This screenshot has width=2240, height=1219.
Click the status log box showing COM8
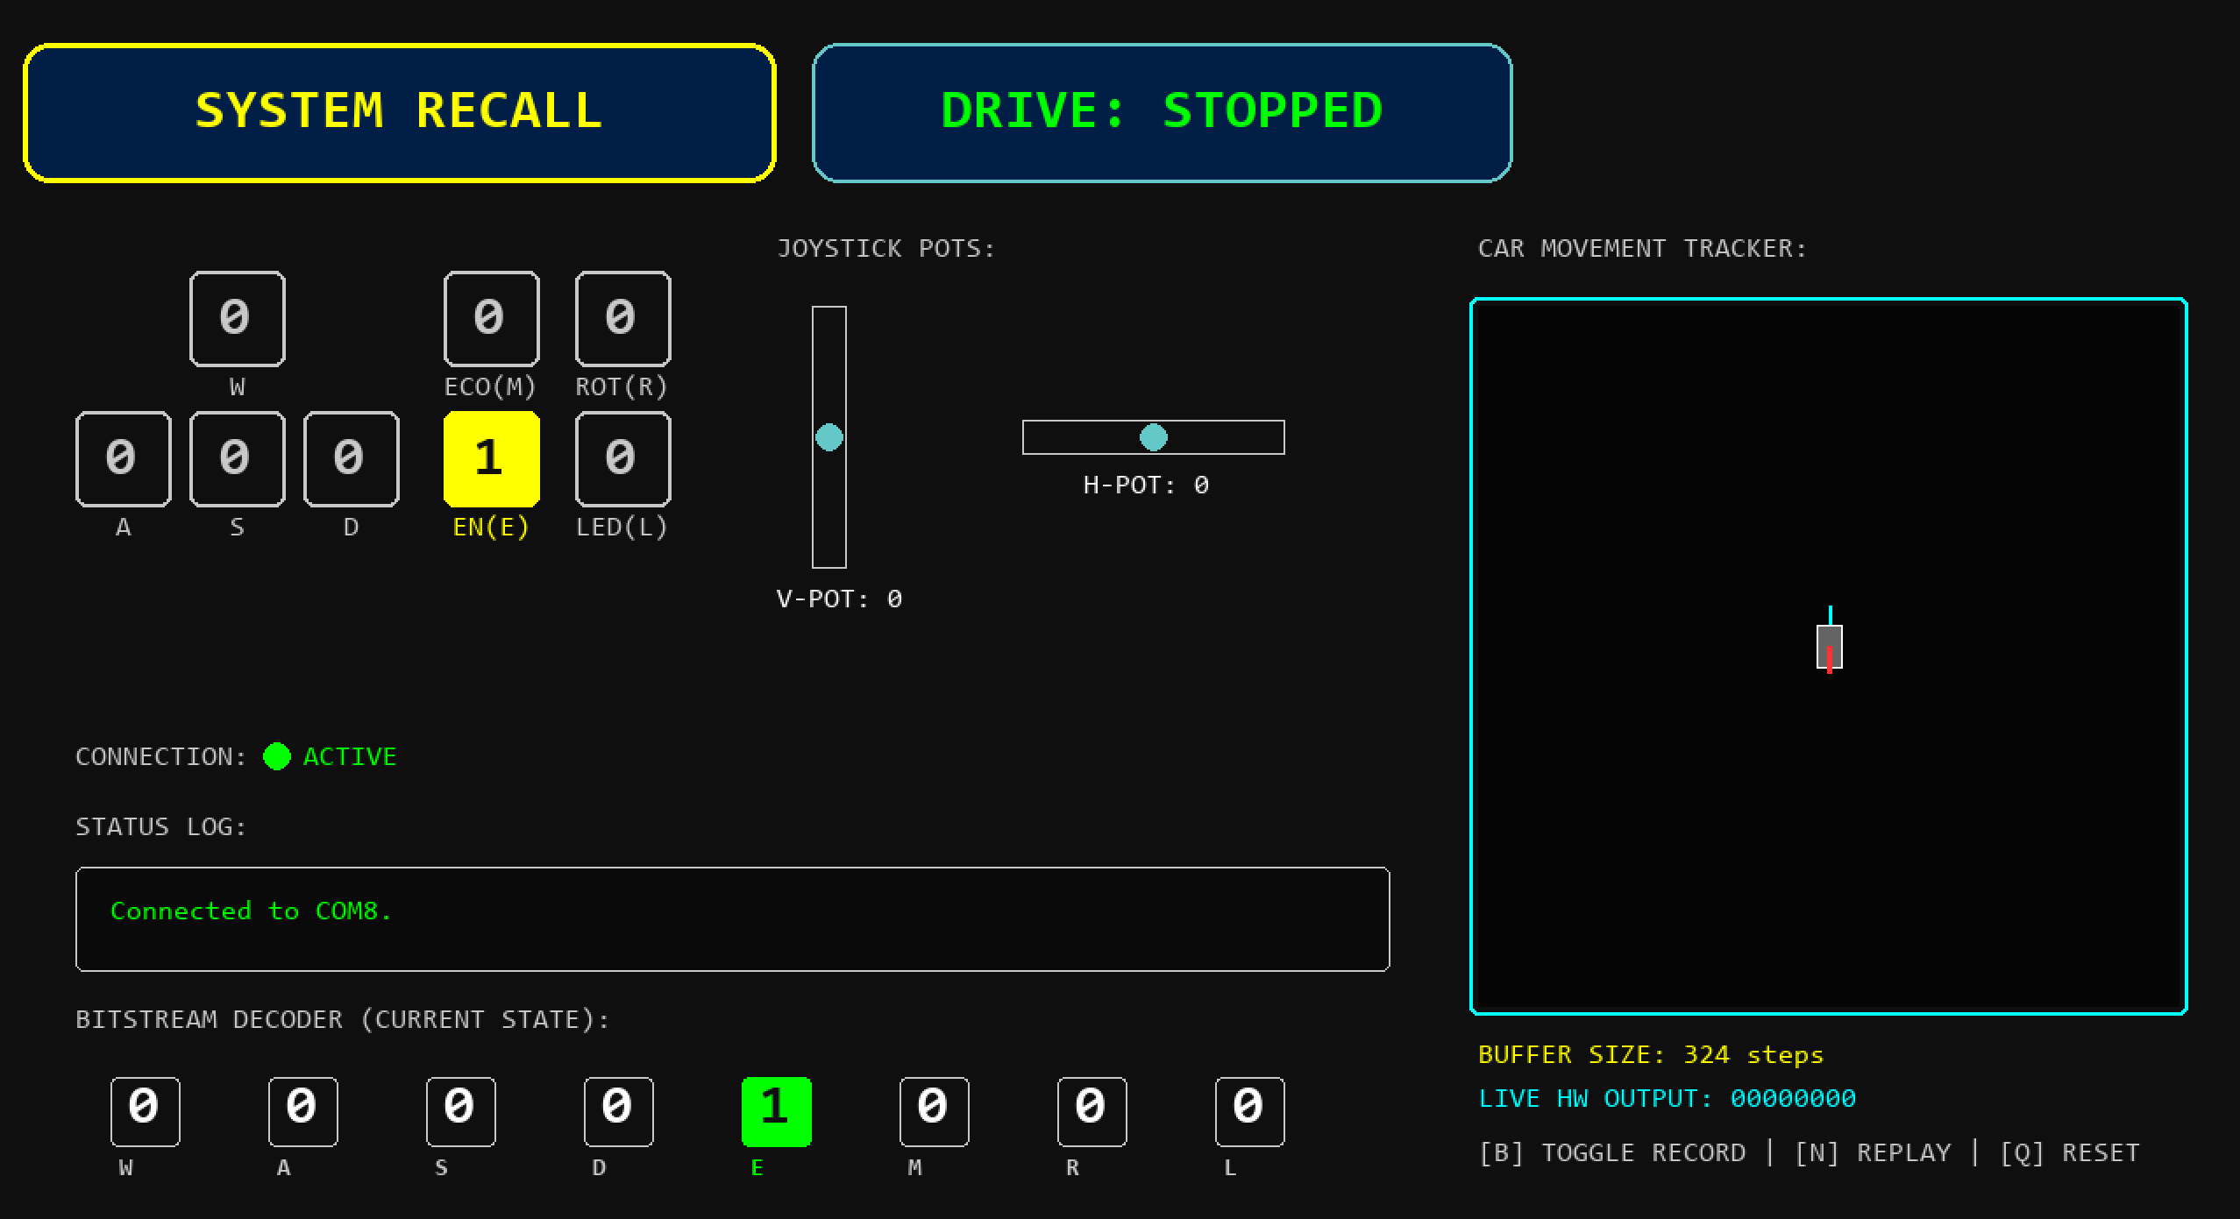click(x=732, y=918)
